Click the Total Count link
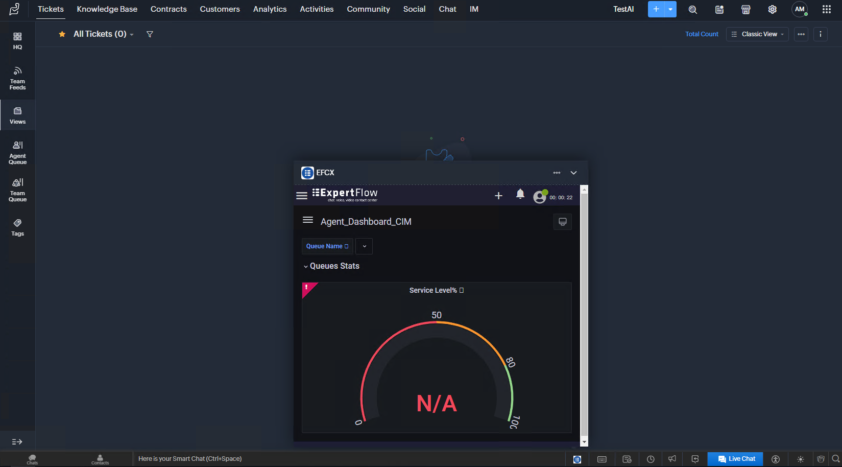The image size is (842, 467). click(702, 34)
